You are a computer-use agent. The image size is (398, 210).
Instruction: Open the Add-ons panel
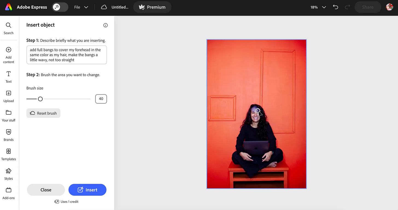[x=8, y=194]
